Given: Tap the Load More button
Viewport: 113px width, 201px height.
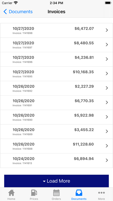Looking at the screenshot, I should (56, 181).
